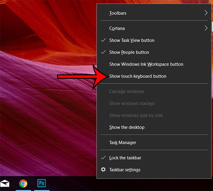The height and width of the screenshot is (191, 213).
Task: Click the empty taskbar area right of Photoshop
Action: tap(72, 184)
